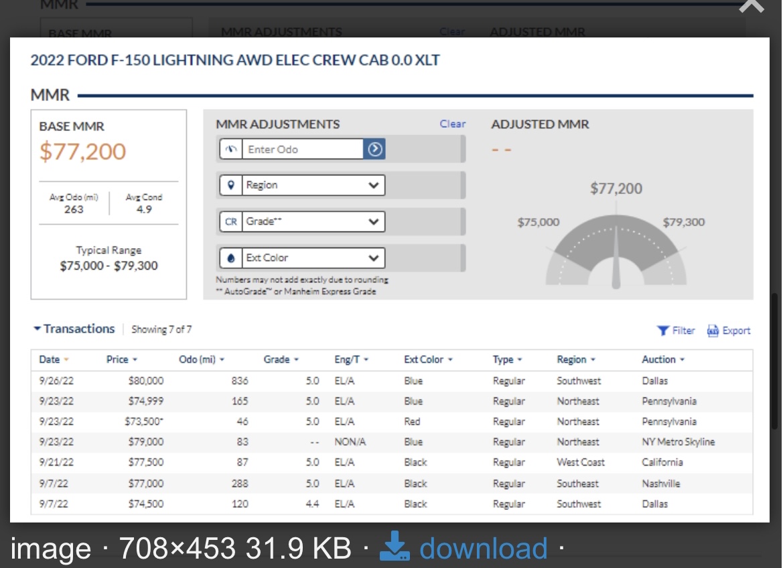Image resolution: width=783 pixels, height=568 pixels.
Task: Click the AutoGrade or Manheim Express Grade footnote
Action: click(295, 292)
